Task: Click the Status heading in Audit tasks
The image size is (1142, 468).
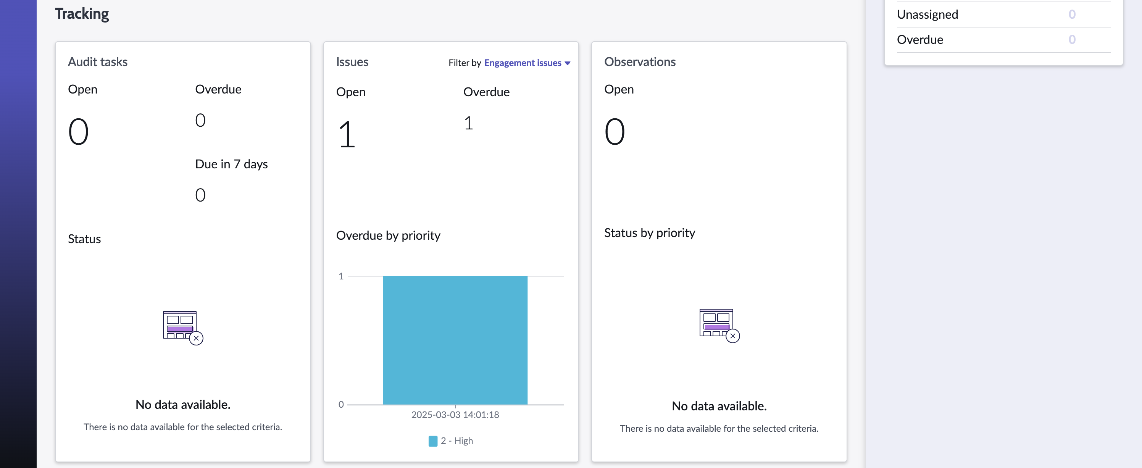Action: [x=84, y=239]
